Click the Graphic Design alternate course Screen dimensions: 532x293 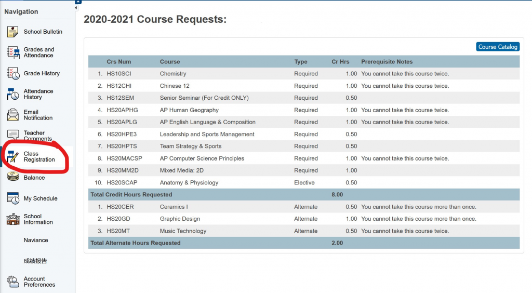[180, 219]
